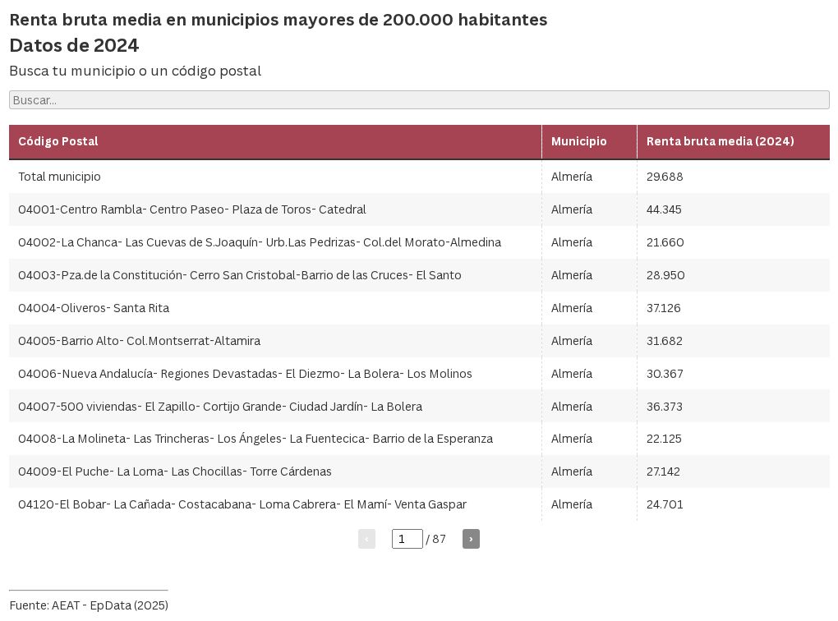Image resolution: width=838 pixels, height=621 pixels.
Task: Click the income value 36.373
Action: [665, 407]
